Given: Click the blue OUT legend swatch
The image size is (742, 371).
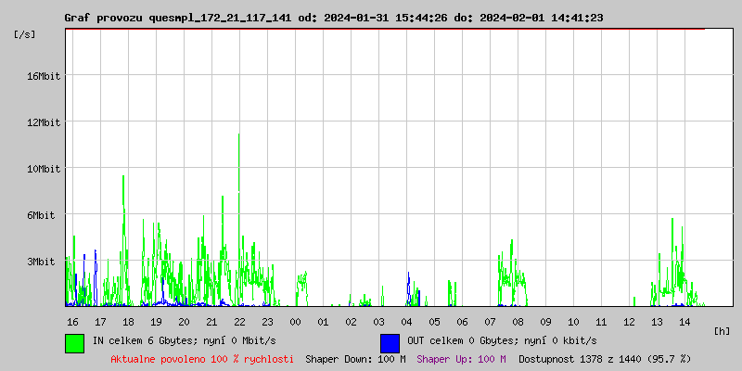Looking at the screenshot, I should [390, 342].
